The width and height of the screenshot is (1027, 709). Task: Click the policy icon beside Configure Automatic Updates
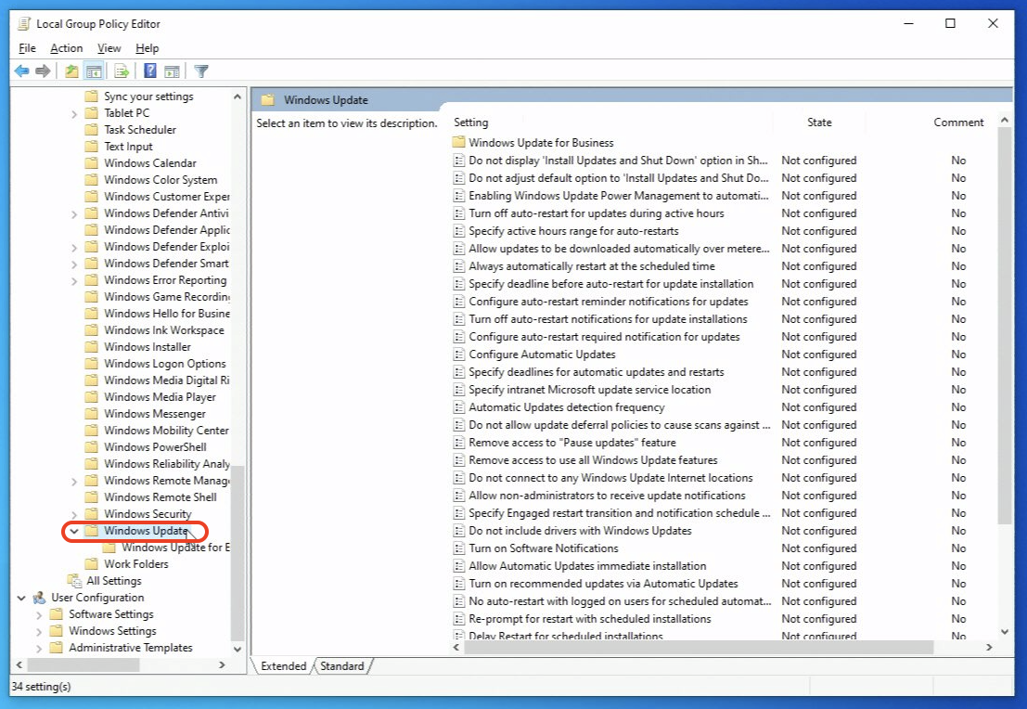coord(459,354)
